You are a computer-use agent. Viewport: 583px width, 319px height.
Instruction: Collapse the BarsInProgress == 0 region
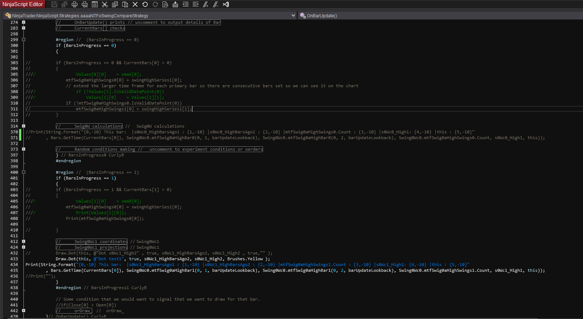point(23,40)
